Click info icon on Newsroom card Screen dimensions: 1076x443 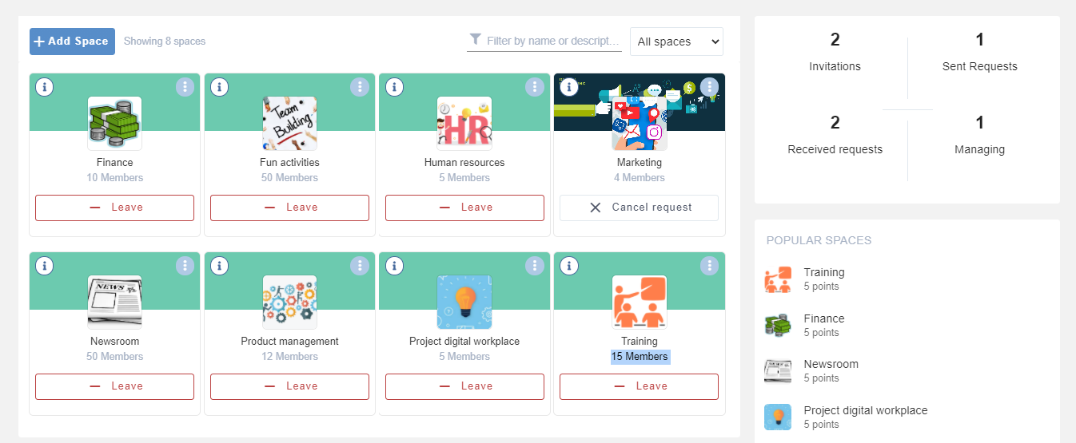click(45, 266)
